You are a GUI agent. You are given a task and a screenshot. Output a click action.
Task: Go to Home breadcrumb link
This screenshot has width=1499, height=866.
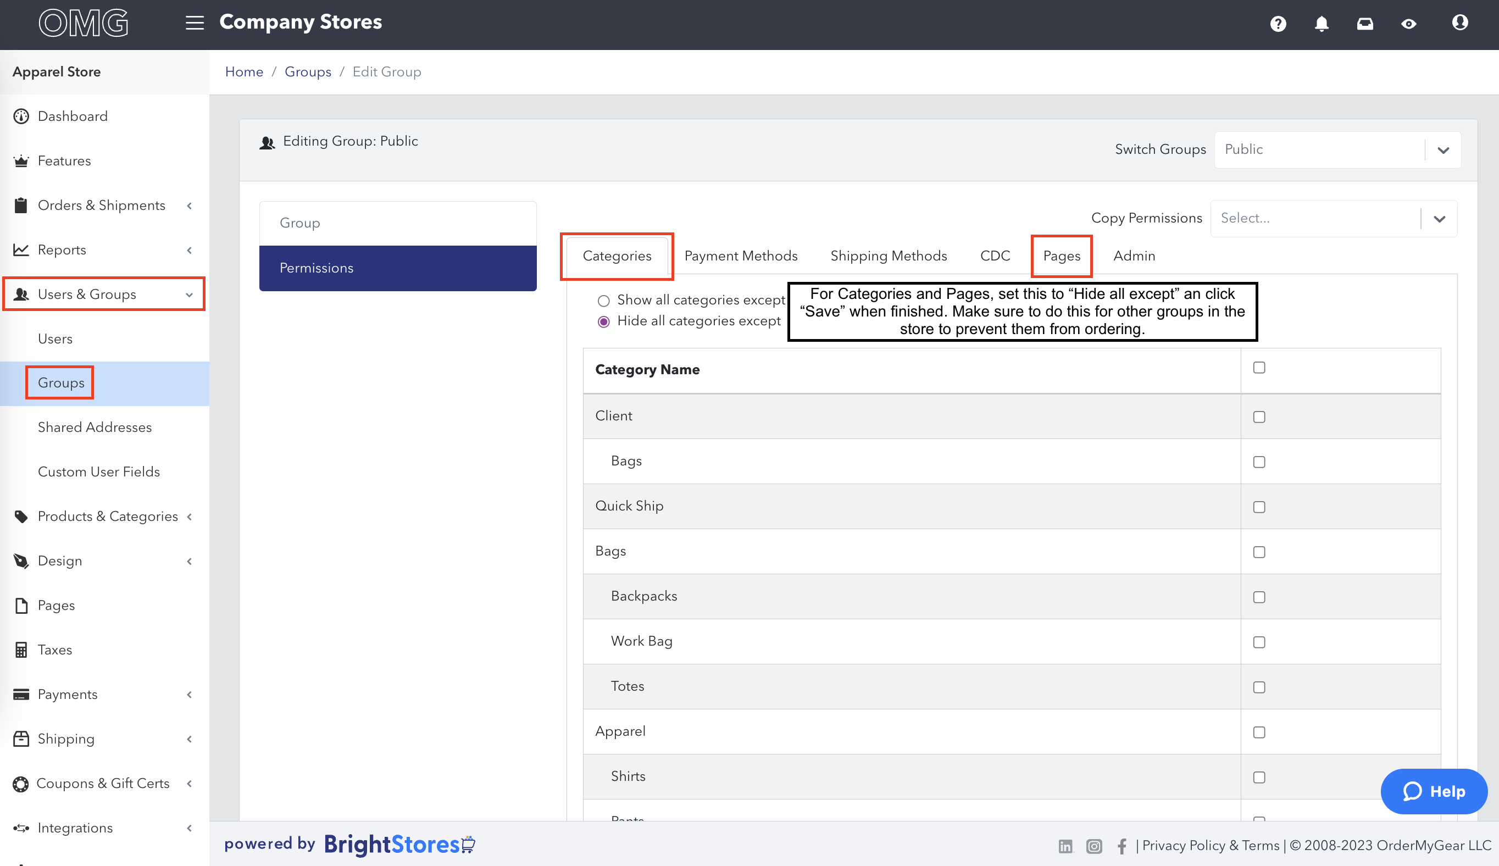[x=244, y=71]
